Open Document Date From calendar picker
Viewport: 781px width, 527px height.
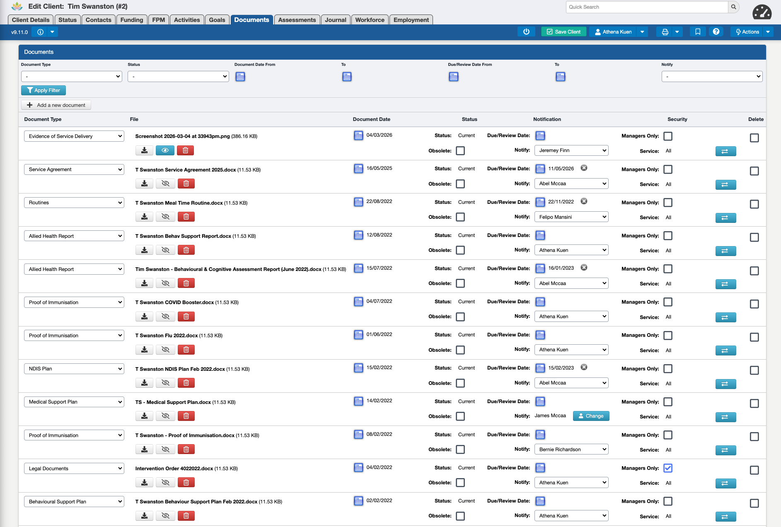(240, 77)
